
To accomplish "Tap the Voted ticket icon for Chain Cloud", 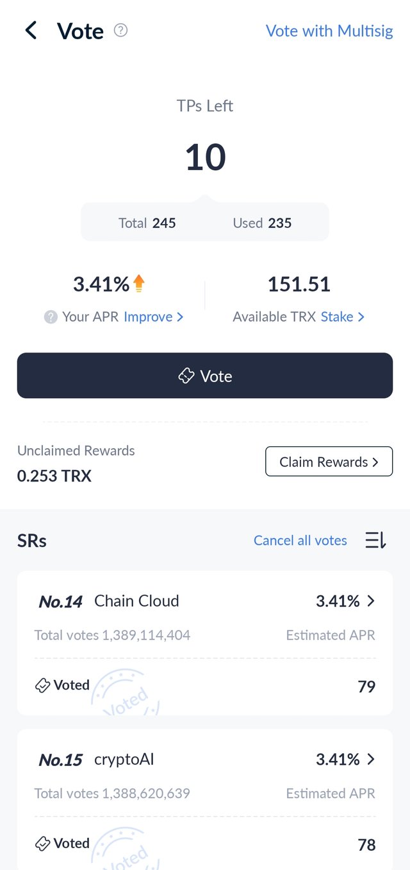I will tap(42, 686).
